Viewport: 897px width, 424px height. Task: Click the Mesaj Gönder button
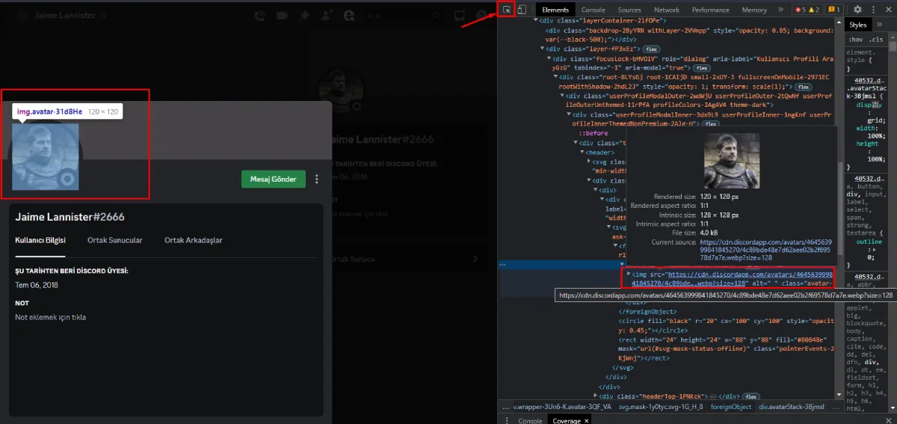click(273, 179)
